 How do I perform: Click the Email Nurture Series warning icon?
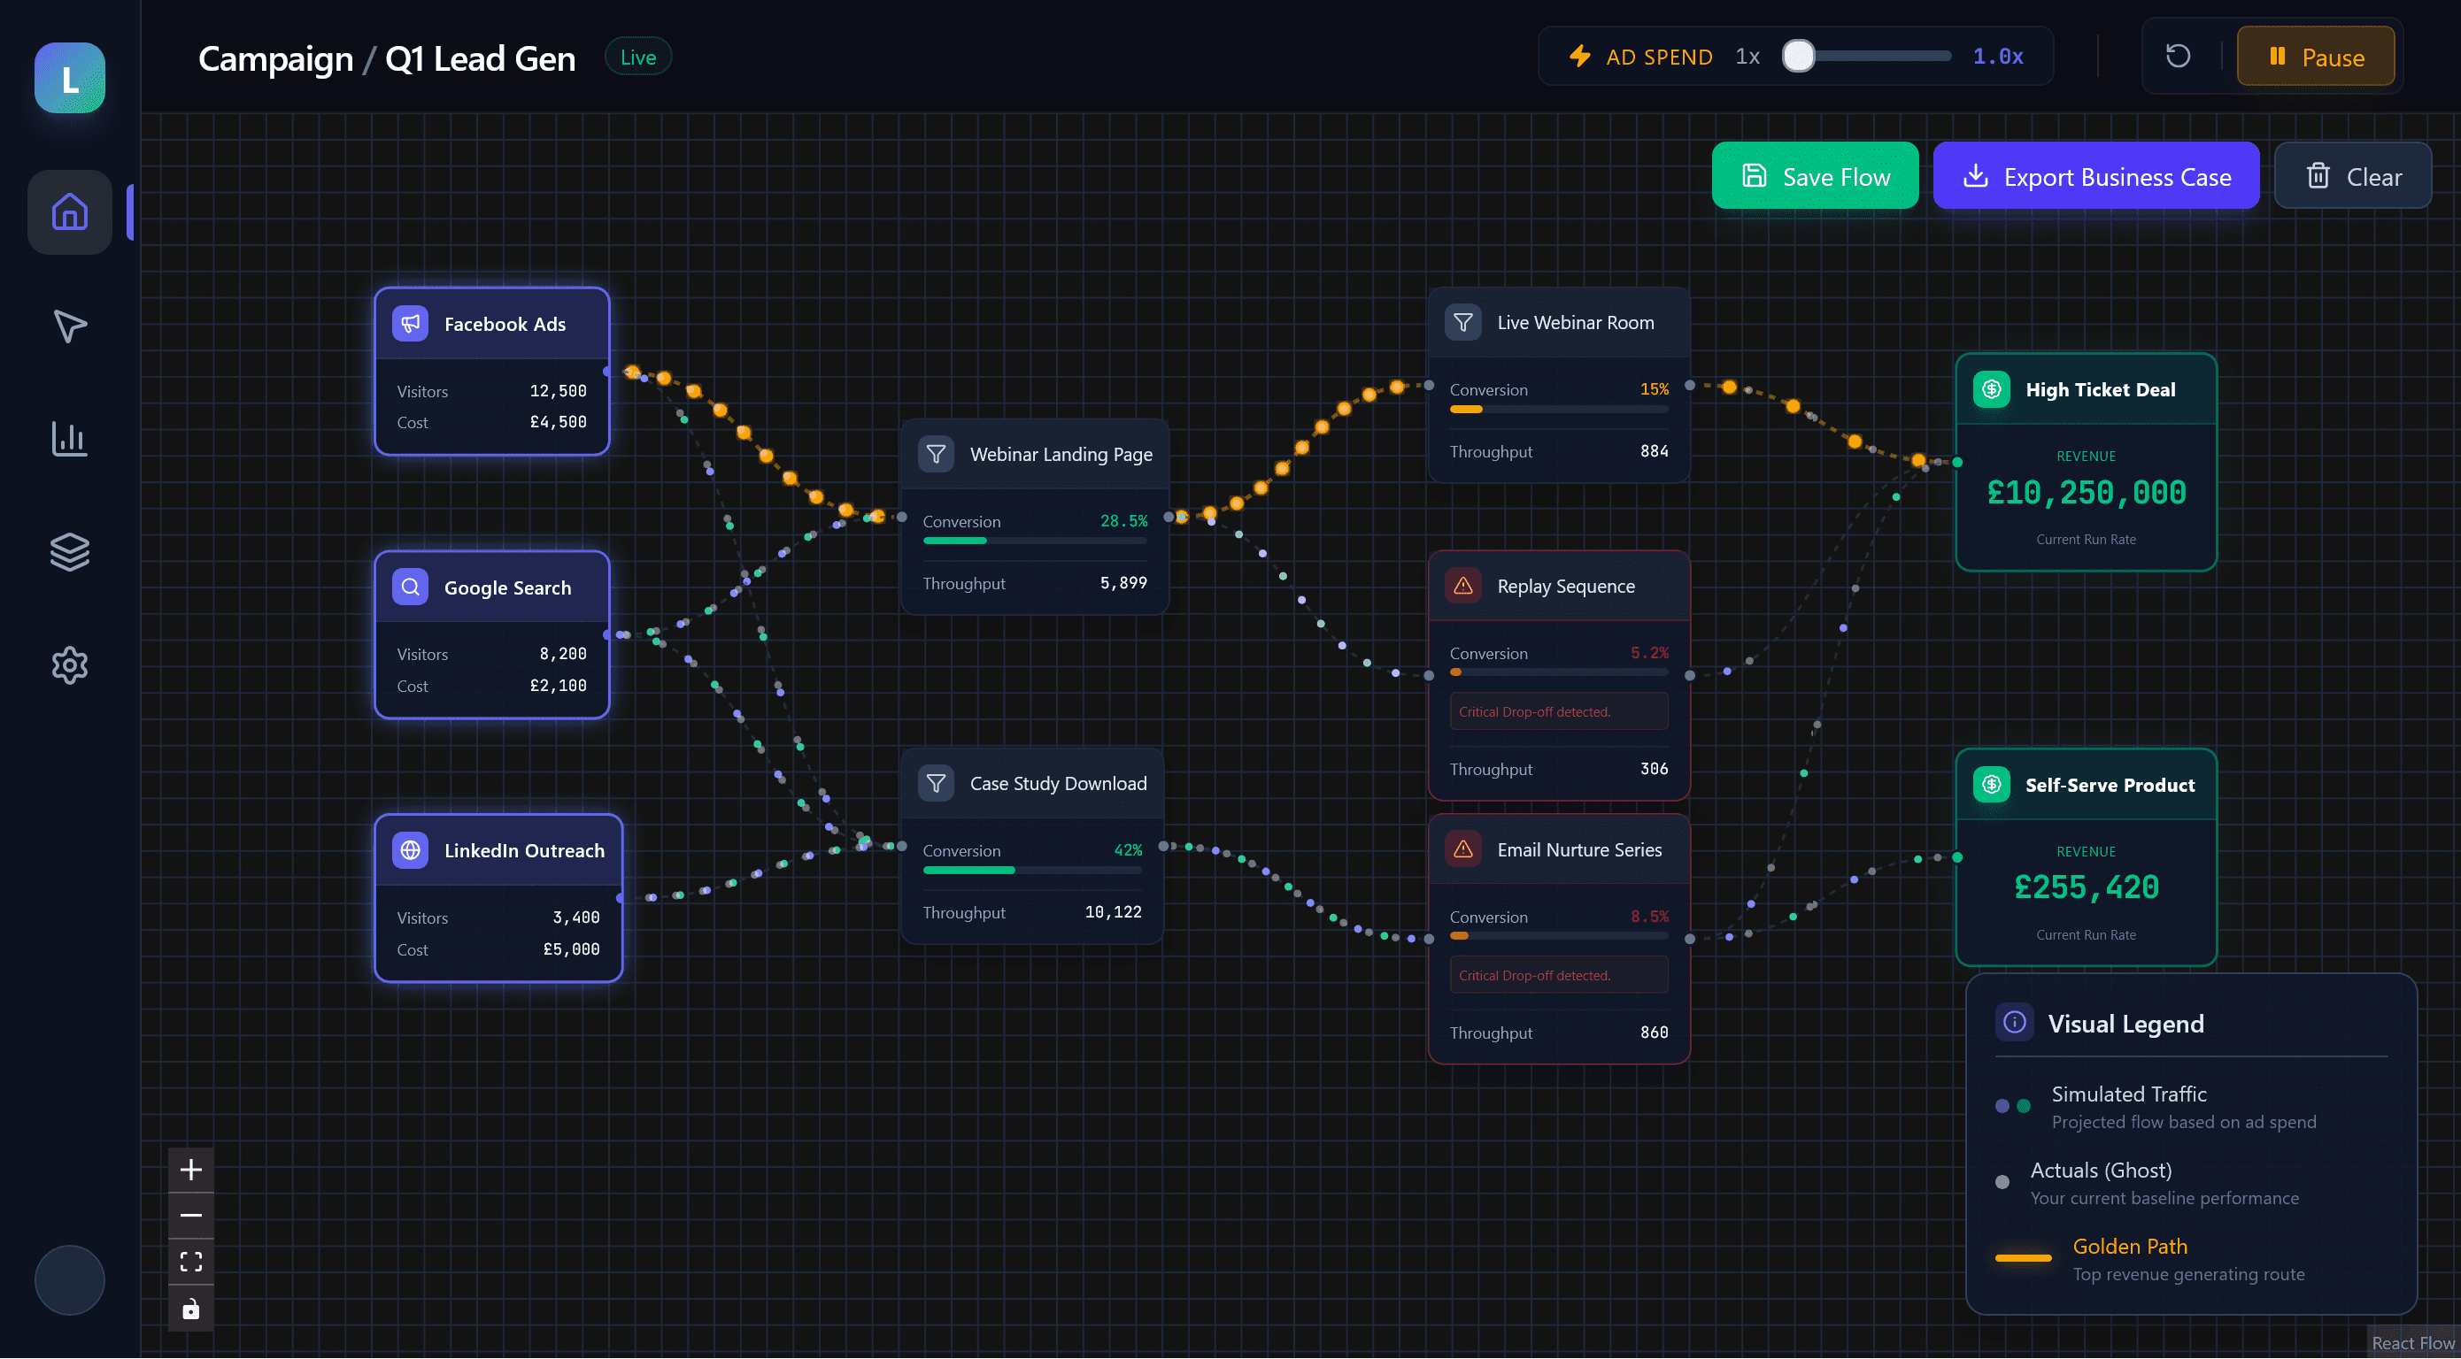click(1462, 850)
